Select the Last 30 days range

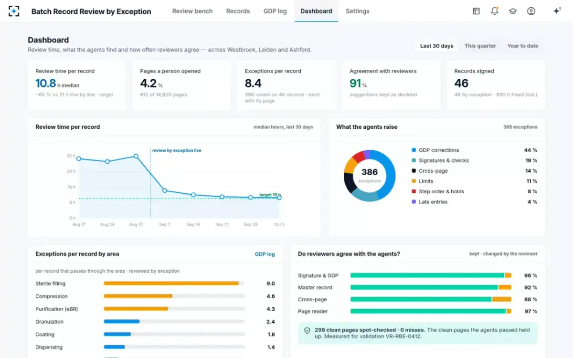pos(436,46)
